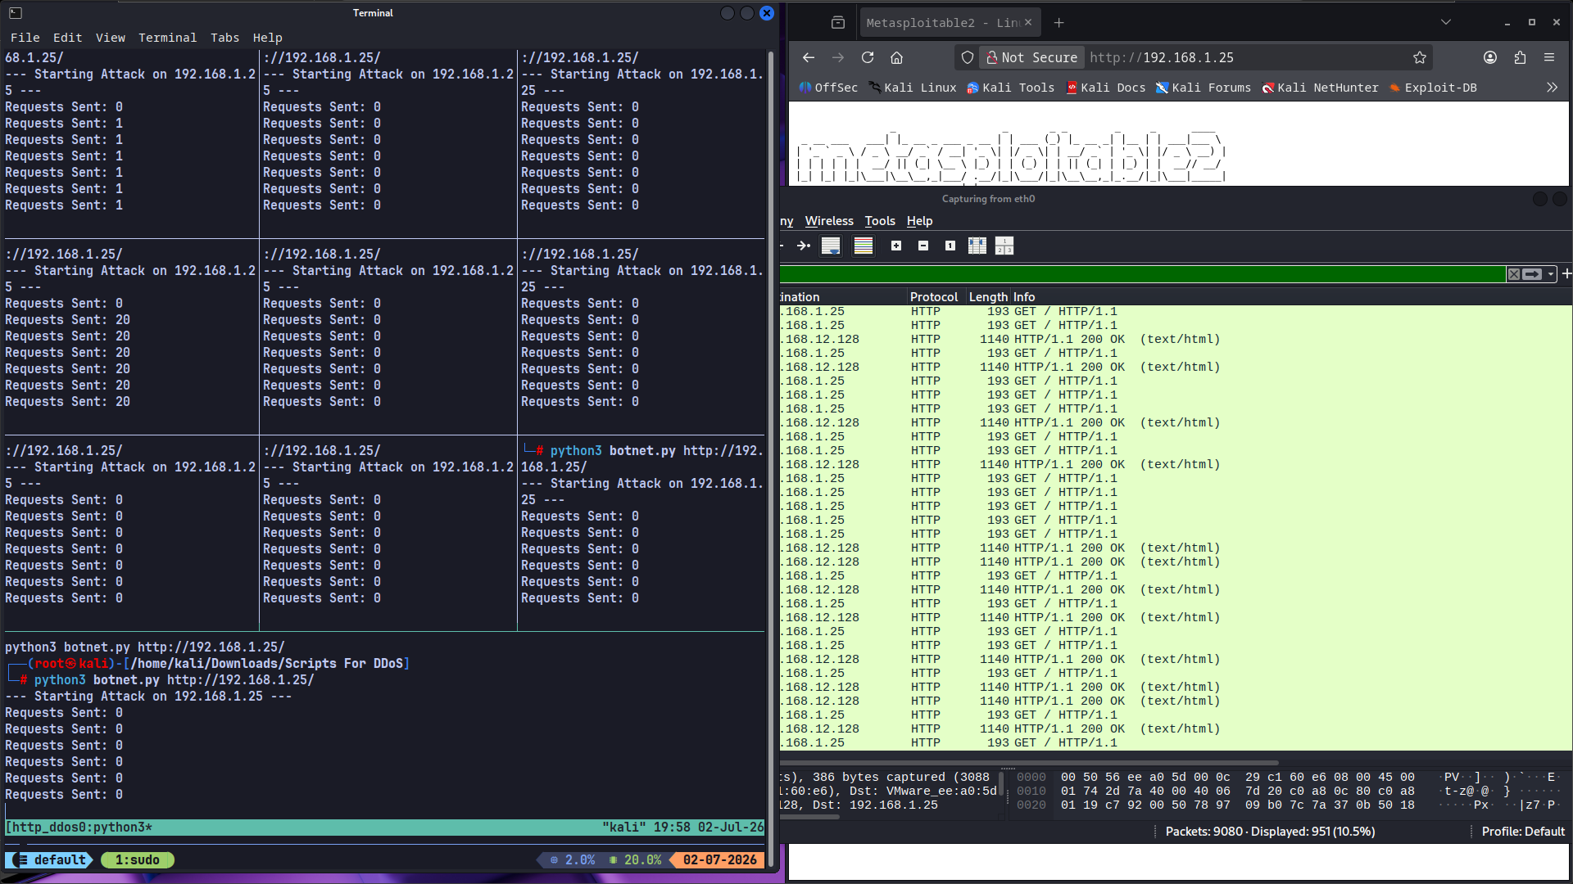Click Packets: 9080 status text
This screenshot has height=884, width=1573.
coord(1270,832)
